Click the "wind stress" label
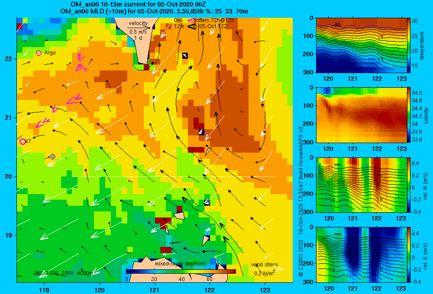Image resolution: width=433 pixels, height=294 pixels. 265,265
